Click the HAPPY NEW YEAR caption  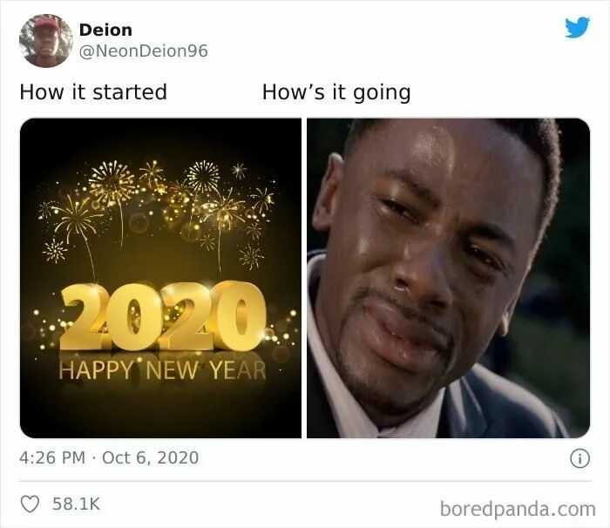[x=163, y=370]
